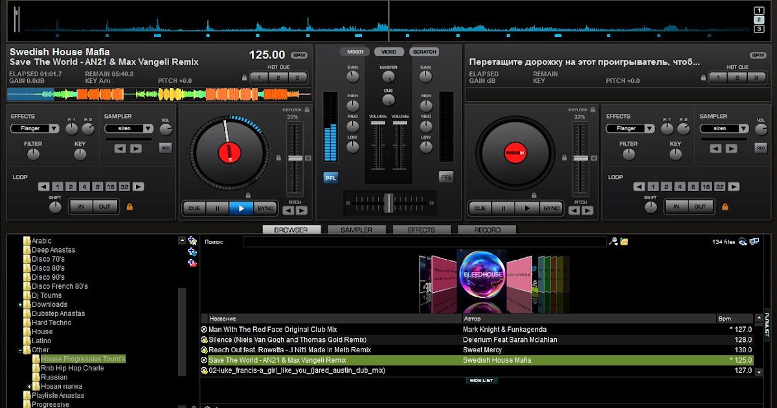
Task: Nudge left deck pitch down arrow
Action: (x=289, y=210)
